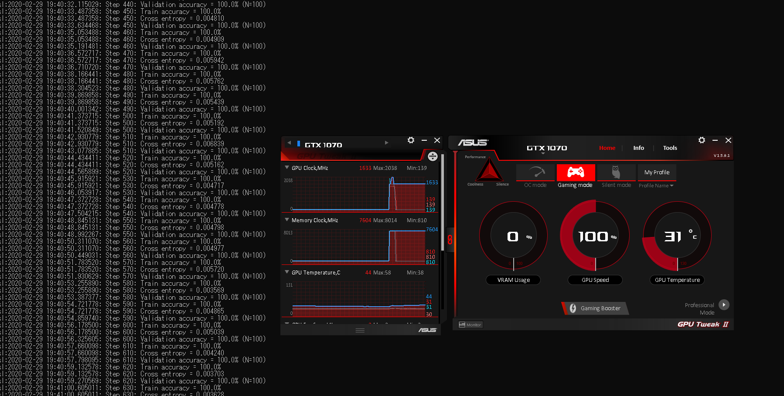Click the Step 600 cross entropy 0.005039 line

coord(112,332)
